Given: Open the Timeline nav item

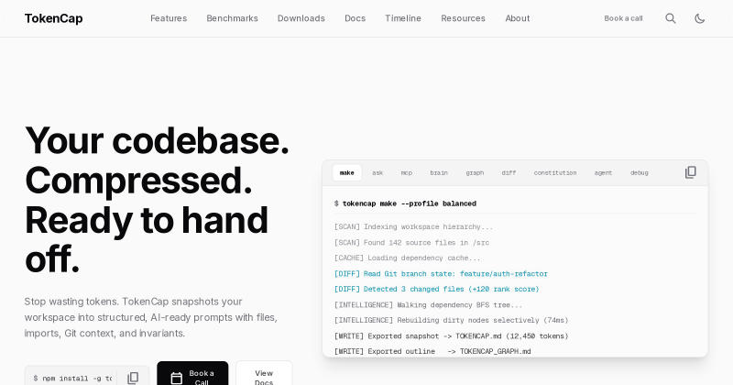Looking at the screenshot, I should pyautogui.click(x=403, y=18).
